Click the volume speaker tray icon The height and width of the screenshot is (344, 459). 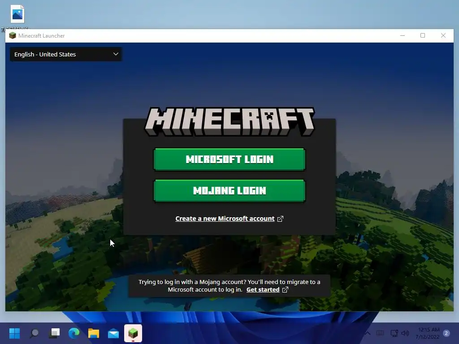click(x=405, y=333)
